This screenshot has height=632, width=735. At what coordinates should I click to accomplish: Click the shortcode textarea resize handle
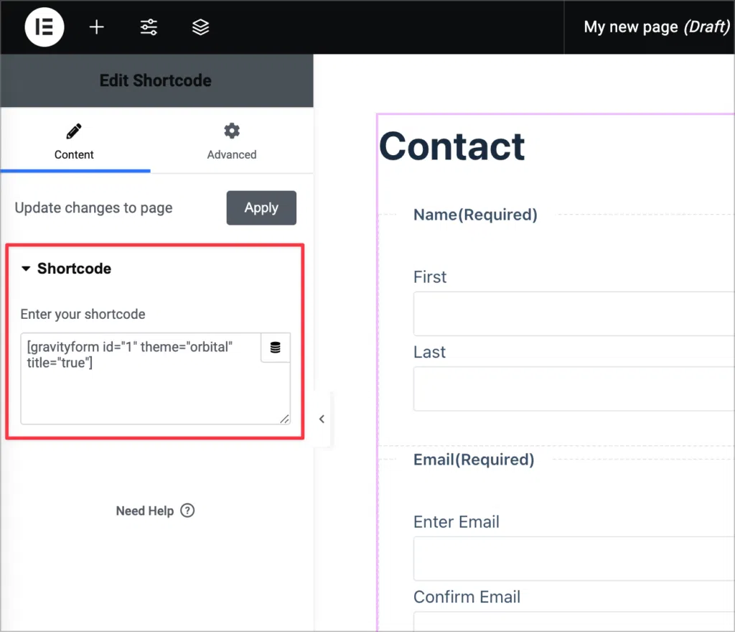[284, 419]
